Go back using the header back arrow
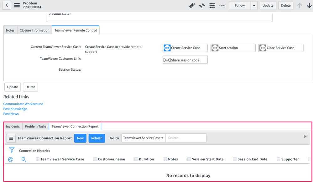The image size is (313, 182). [7, 5]
